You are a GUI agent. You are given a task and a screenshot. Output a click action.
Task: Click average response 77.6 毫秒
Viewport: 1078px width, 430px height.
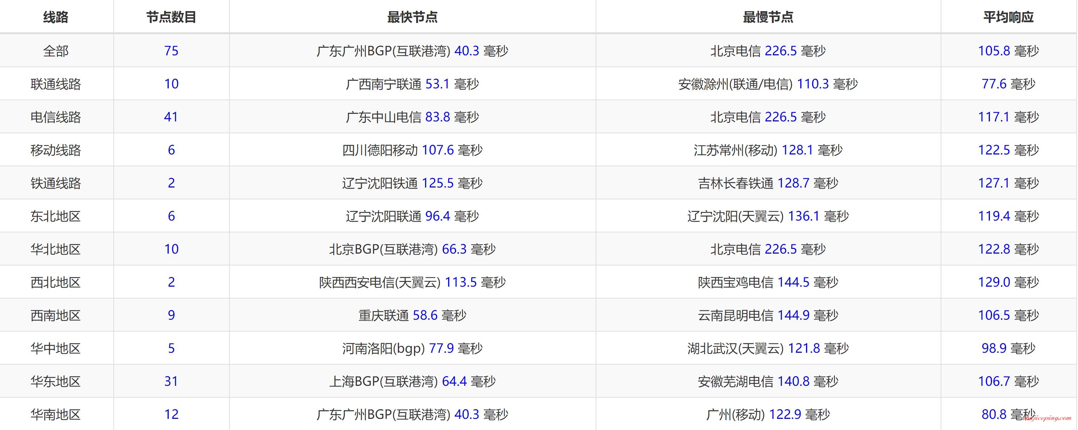click(x=1009, y=84)
